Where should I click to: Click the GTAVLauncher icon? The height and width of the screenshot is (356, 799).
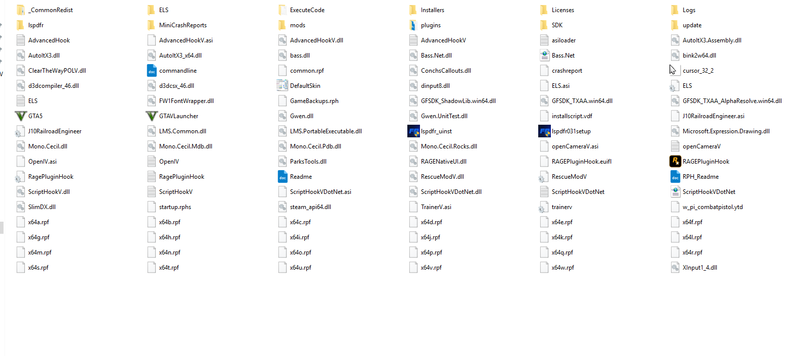pyautogui.click(x=152, y=116)
